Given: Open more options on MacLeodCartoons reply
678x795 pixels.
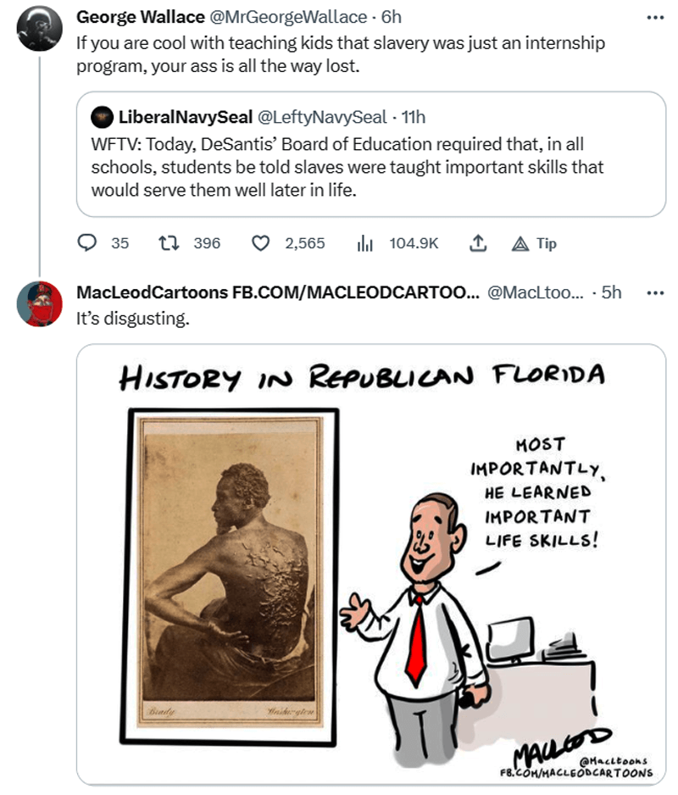Looking at the screenshot, I should coord(655,292).
